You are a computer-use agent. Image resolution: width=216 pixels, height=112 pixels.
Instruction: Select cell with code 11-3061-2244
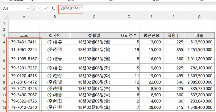point(24,49)
